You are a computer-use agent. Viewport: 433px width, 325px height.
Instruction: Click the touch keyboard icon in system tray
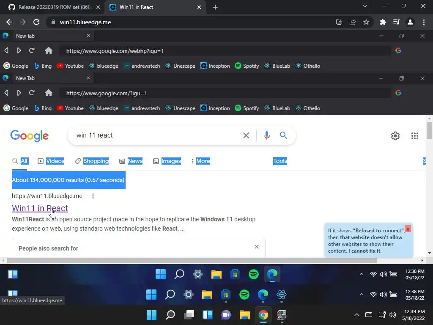coord(369,315)
